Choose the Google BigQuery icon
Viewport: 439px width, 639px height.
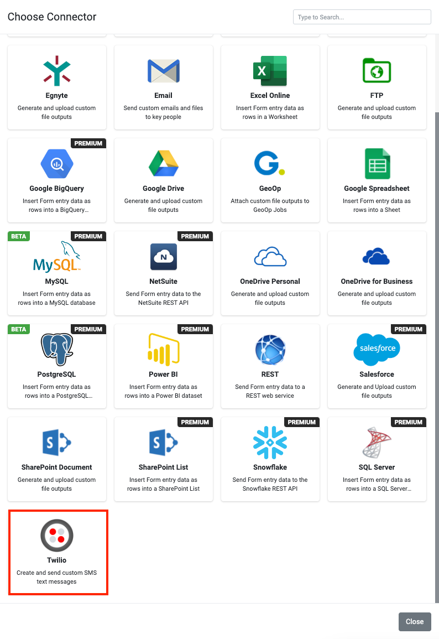57,164
